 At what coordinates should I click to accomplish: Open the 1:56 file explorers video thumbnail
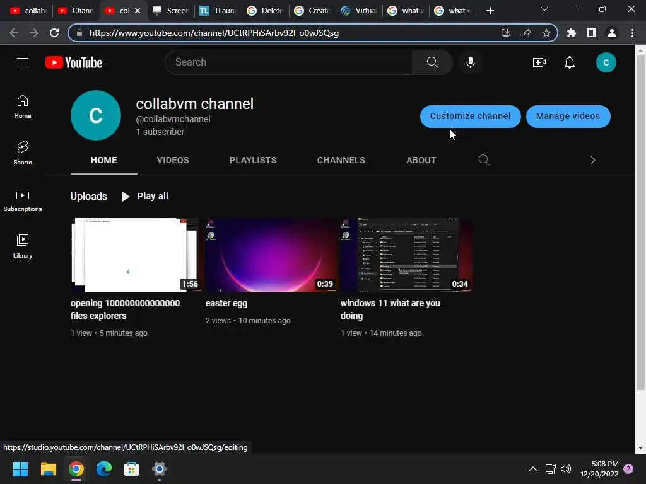pyautogui.click(x=135, y=255)
